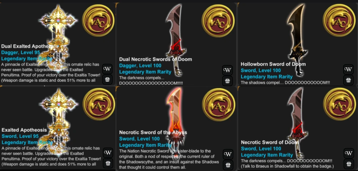Click the Dual Necrotic Swords of Doom title

click(155, 59)
